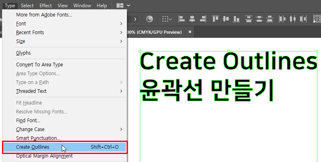Click the Horizontal Distribute Left icon
Screen dimensions: 321x162
click(282, 19)
